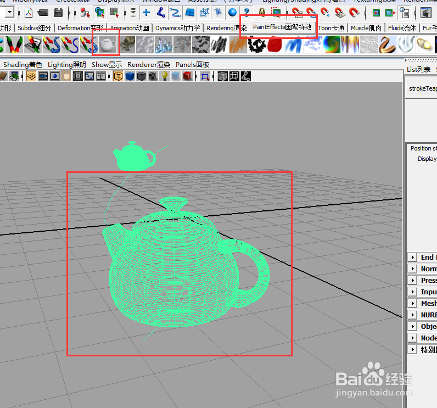
Task: Choose the ice crystals brush preset
Action: pos(164,44)
